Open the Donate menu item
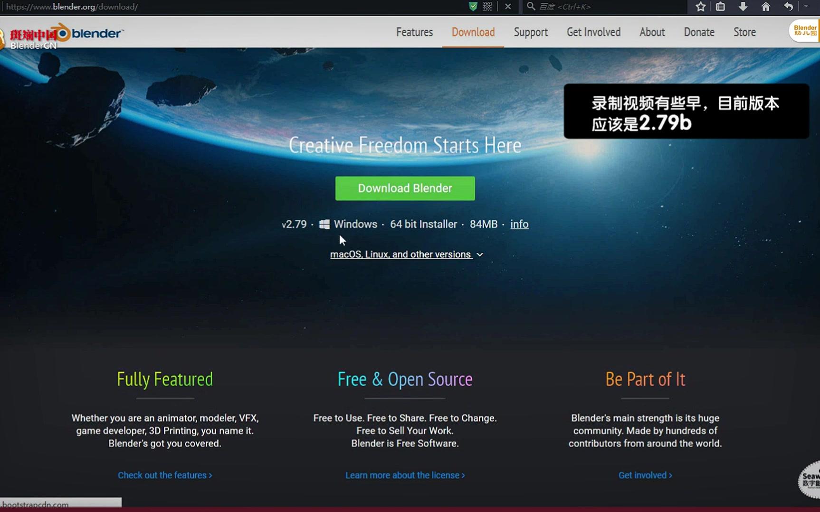Viewport: 820px width, 512px height. coord(699,32)
